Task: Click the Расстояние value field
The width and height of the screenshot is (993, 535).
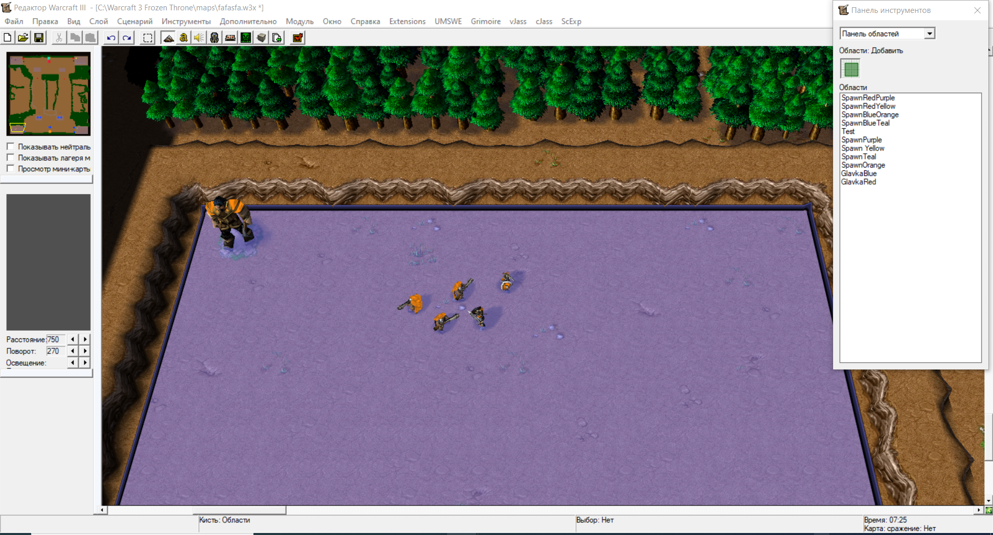Action: click(56, 339)
